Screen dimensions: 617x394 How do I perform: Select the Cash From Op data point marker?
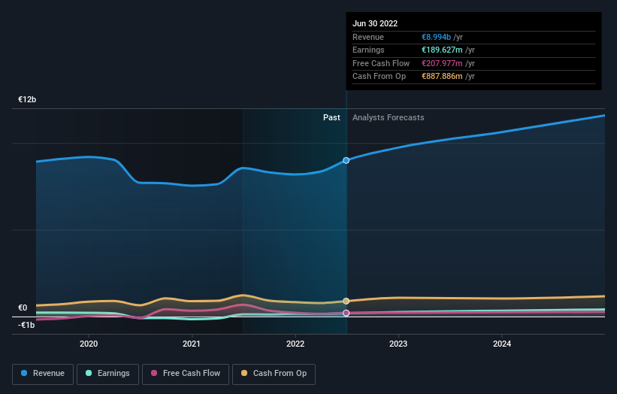346,301
